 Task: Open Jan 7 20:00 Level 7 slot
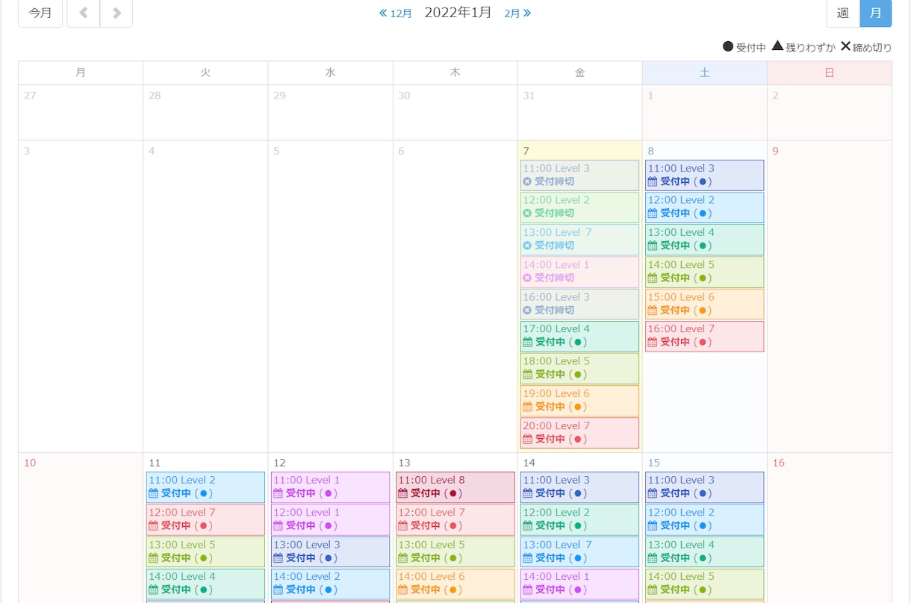click(579, 433)
